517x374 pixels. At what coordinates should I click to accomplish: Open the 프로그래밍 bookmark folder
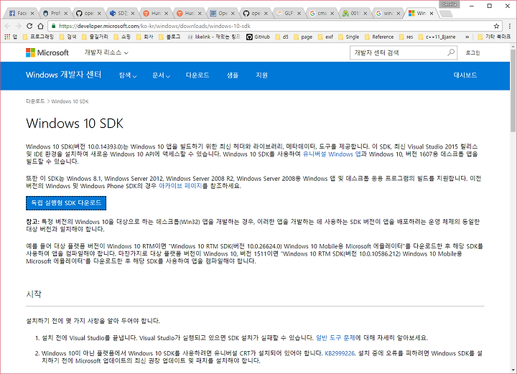(x=38, y=37)
